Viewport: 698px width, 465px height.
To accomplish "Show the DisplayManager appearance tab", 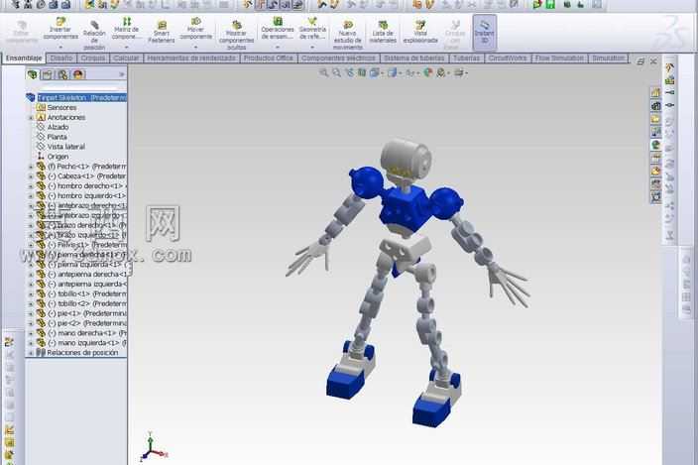I will point(78,74).
